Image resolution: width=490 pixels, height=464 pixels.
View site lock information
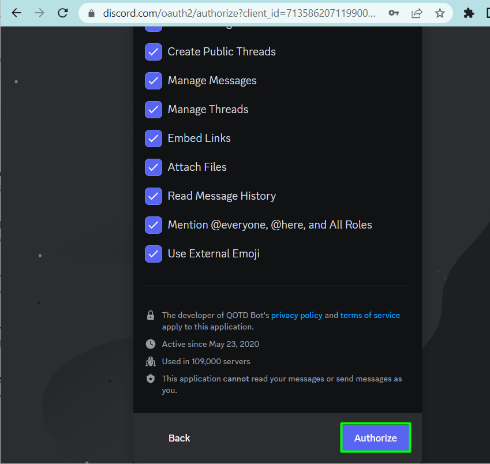[x=91, y=13]
